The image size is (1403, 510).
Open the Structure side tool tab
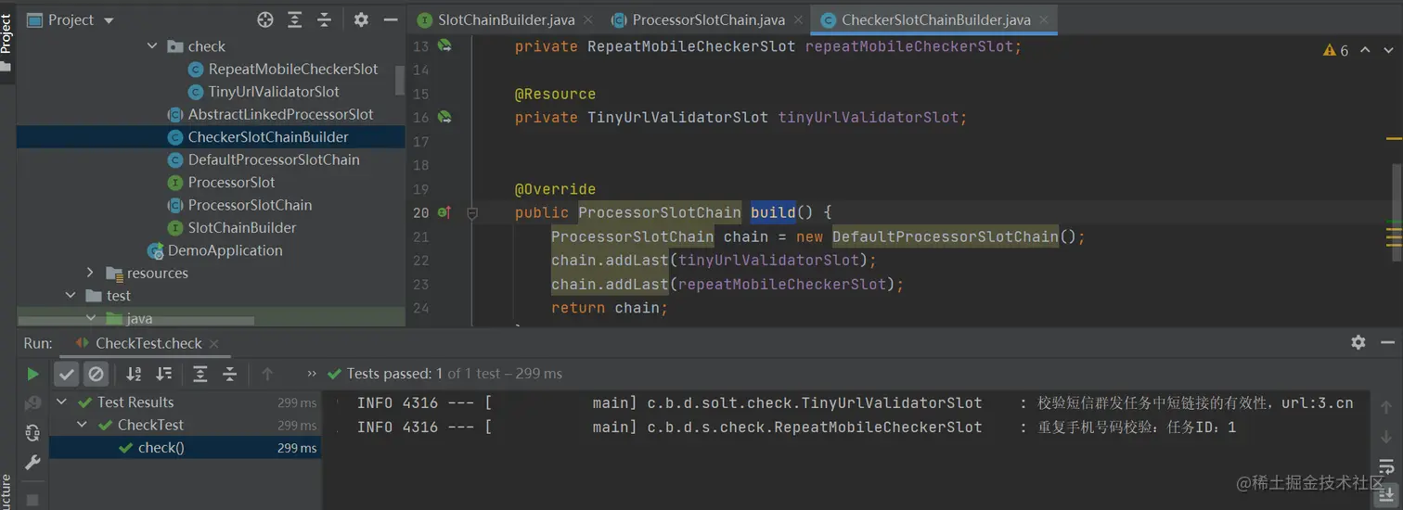coord(6,491)
